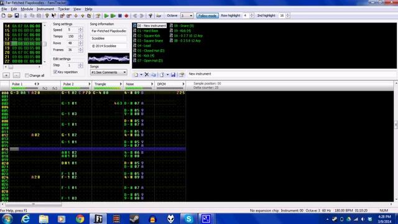Check the Change all checkbox
The width and height of the screenshot is (398, 224).
click(x=27, y=75)
